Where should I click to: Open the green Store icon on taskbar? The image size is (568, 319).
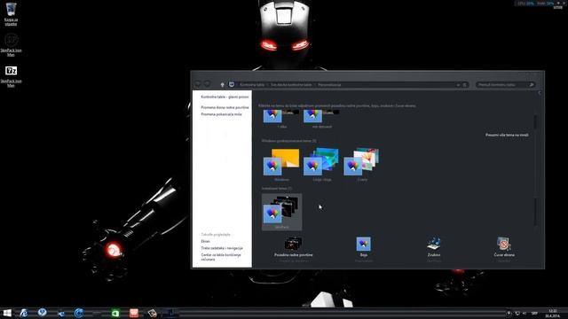point(115,313)
